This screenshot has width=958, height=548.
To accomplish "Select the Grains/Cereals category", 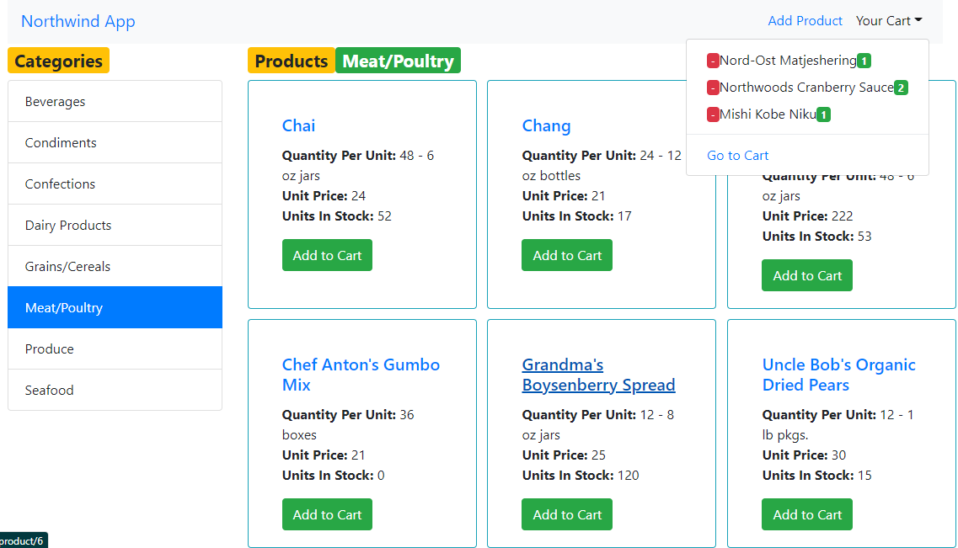I will pos(115,266).
